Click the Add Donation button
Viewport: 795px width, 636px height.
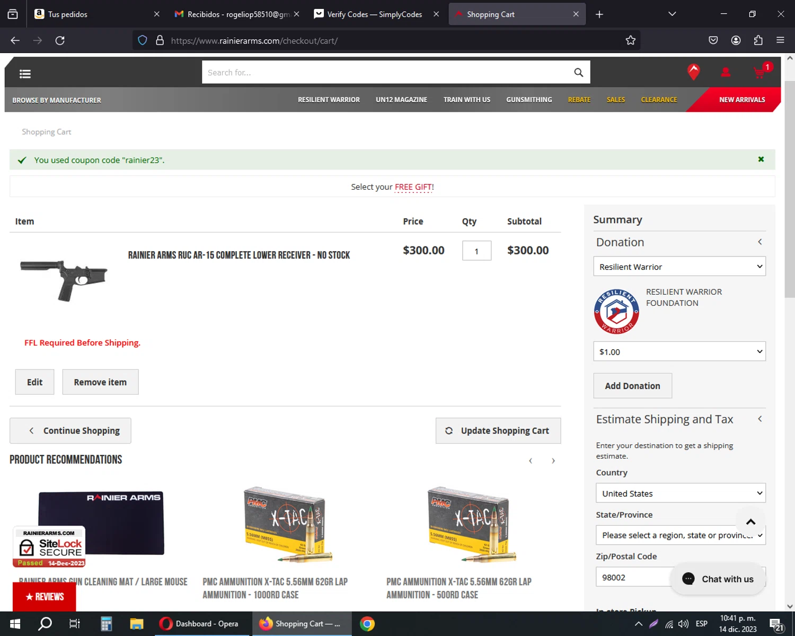[632, 386]
